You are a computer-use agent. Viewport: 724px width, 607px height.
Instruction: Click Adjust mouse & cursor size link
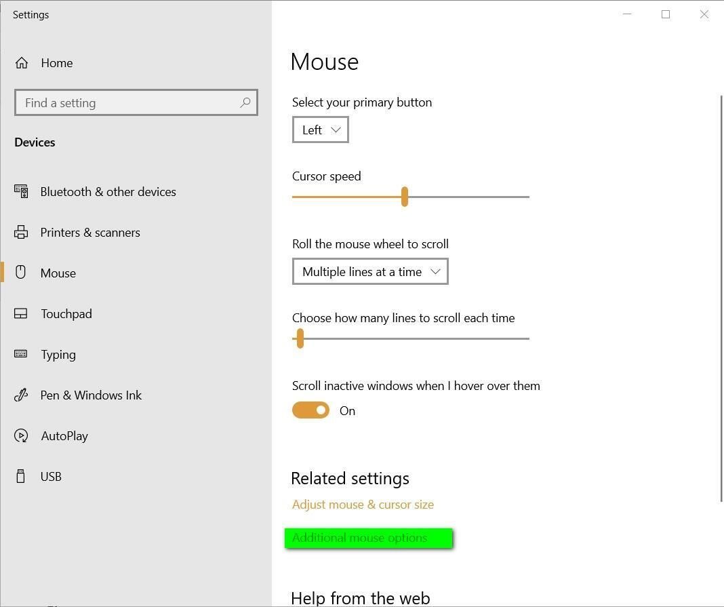tap(363, 504)
